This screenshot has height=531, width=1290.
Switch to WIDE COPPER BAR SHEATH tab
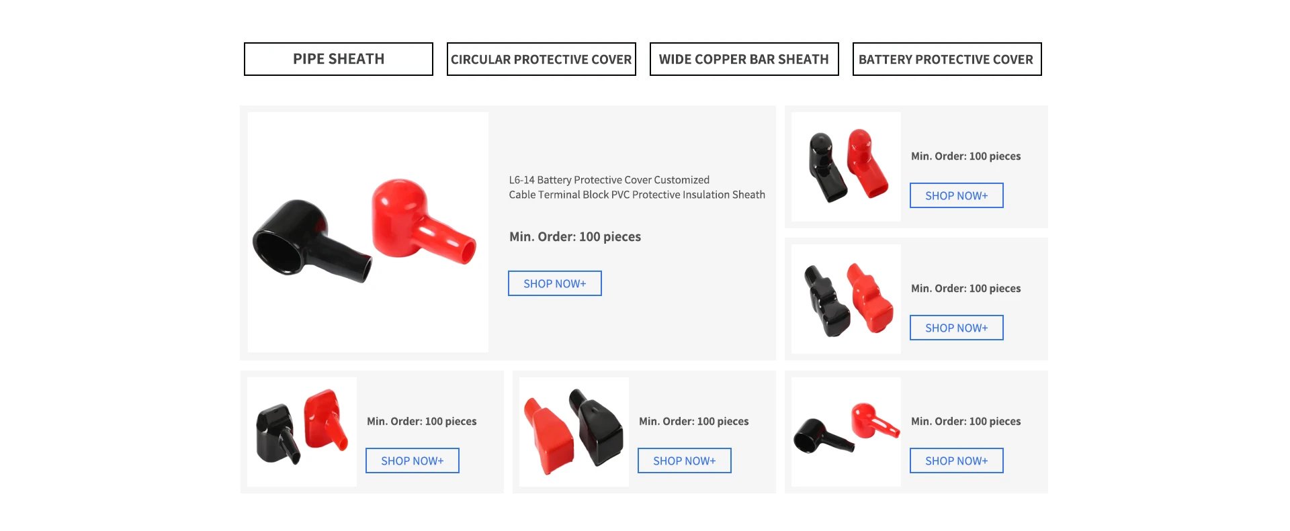coord(744,59)
